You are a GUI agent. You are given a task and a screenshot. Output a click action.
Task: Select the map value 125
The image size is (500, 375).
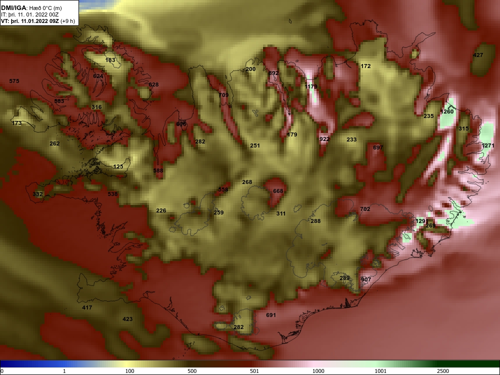pos(118,166)
